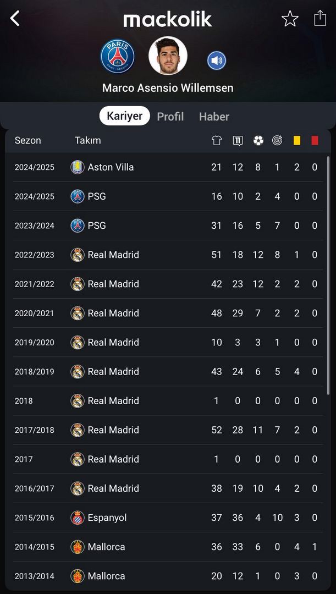Open the Haber tab
This screenshot has height=594, width=336.
coord(214,116)
